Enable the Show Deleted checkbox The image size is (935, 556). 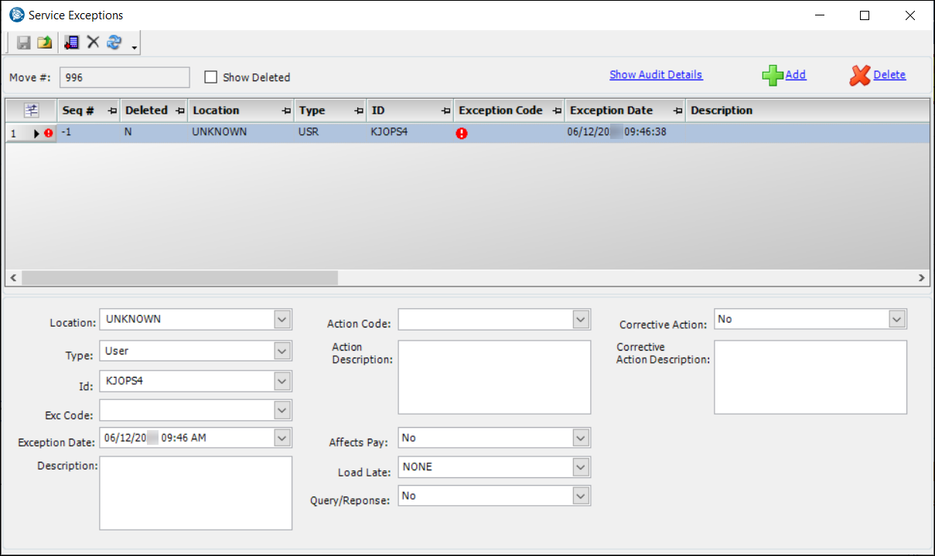click(x=210, y=77)
